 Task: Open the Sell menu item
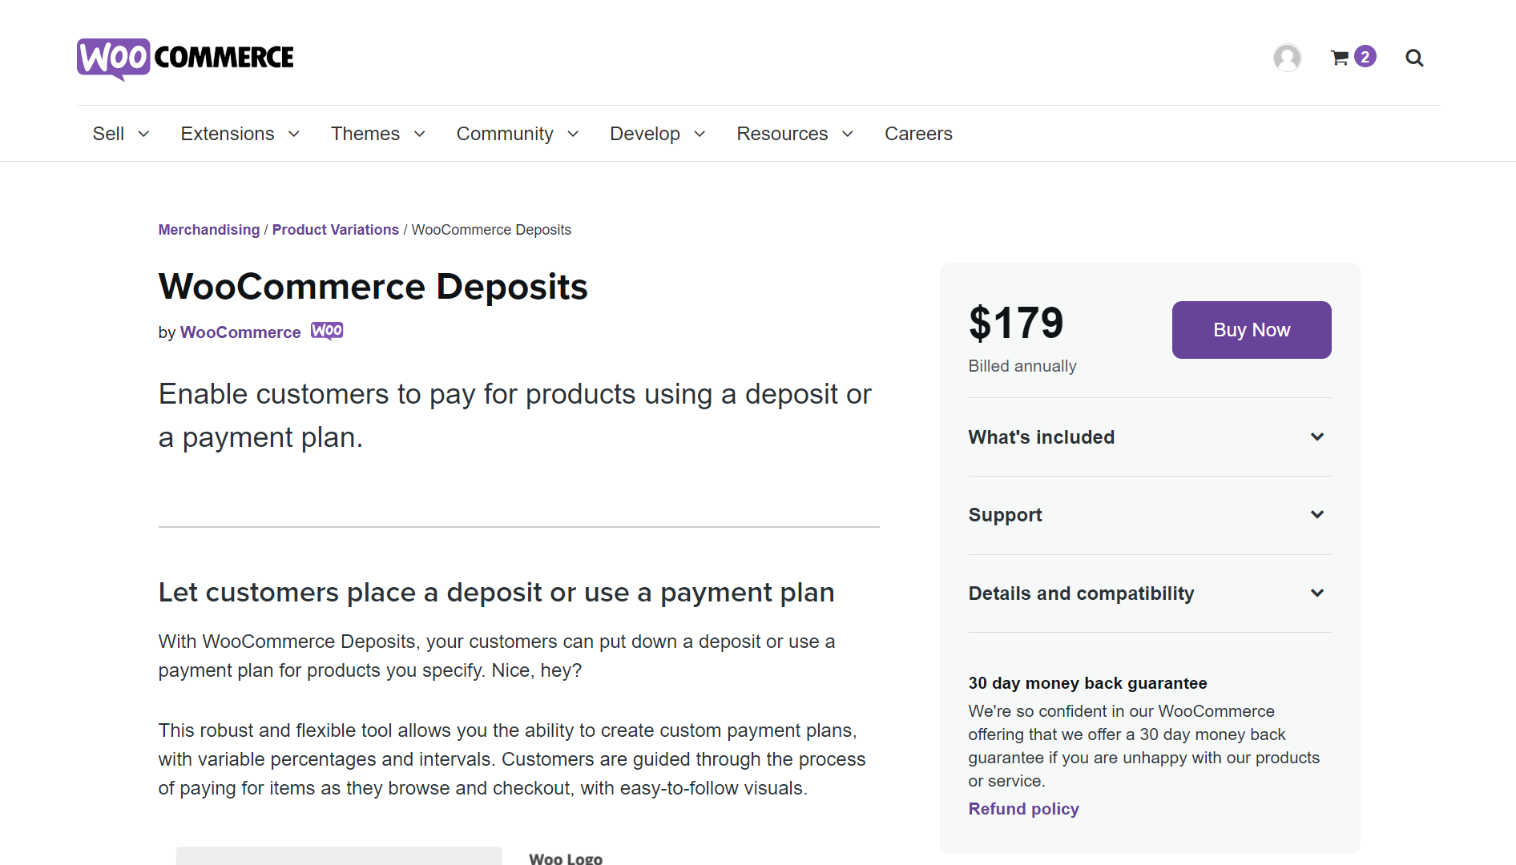(108, 134)
